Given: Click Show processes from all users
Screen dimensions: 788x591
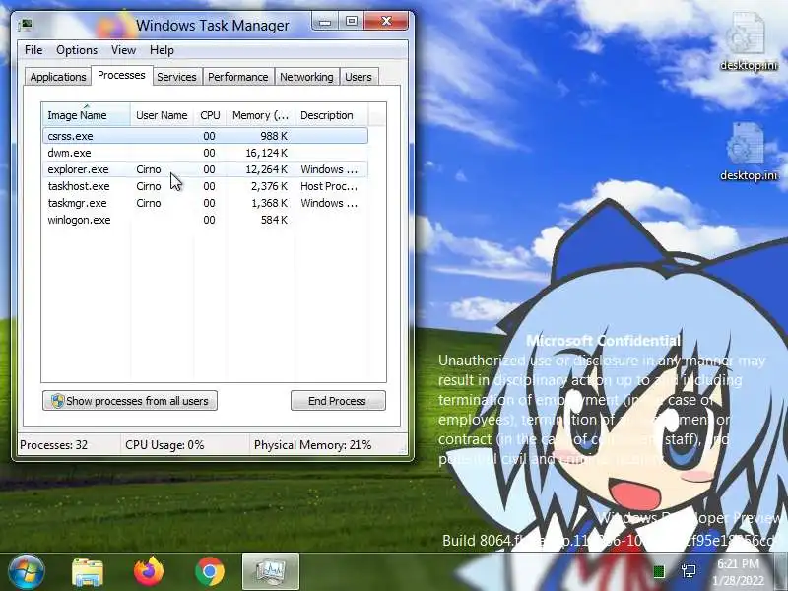Looking at the screenshot, I should (x=130, y=401).
